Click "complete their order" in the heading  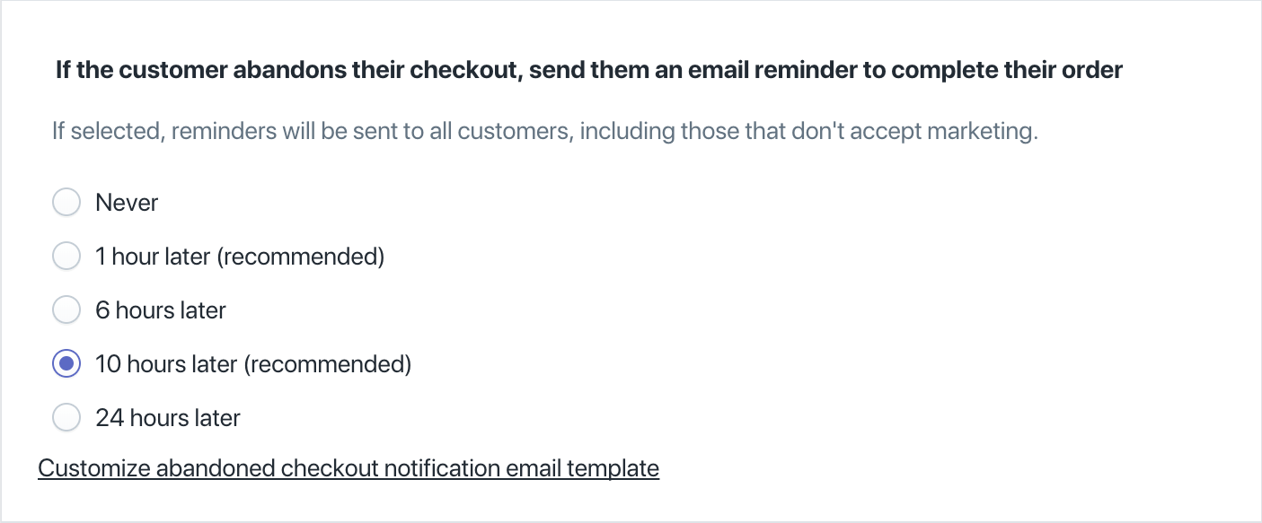click(x=1006, y=70)
